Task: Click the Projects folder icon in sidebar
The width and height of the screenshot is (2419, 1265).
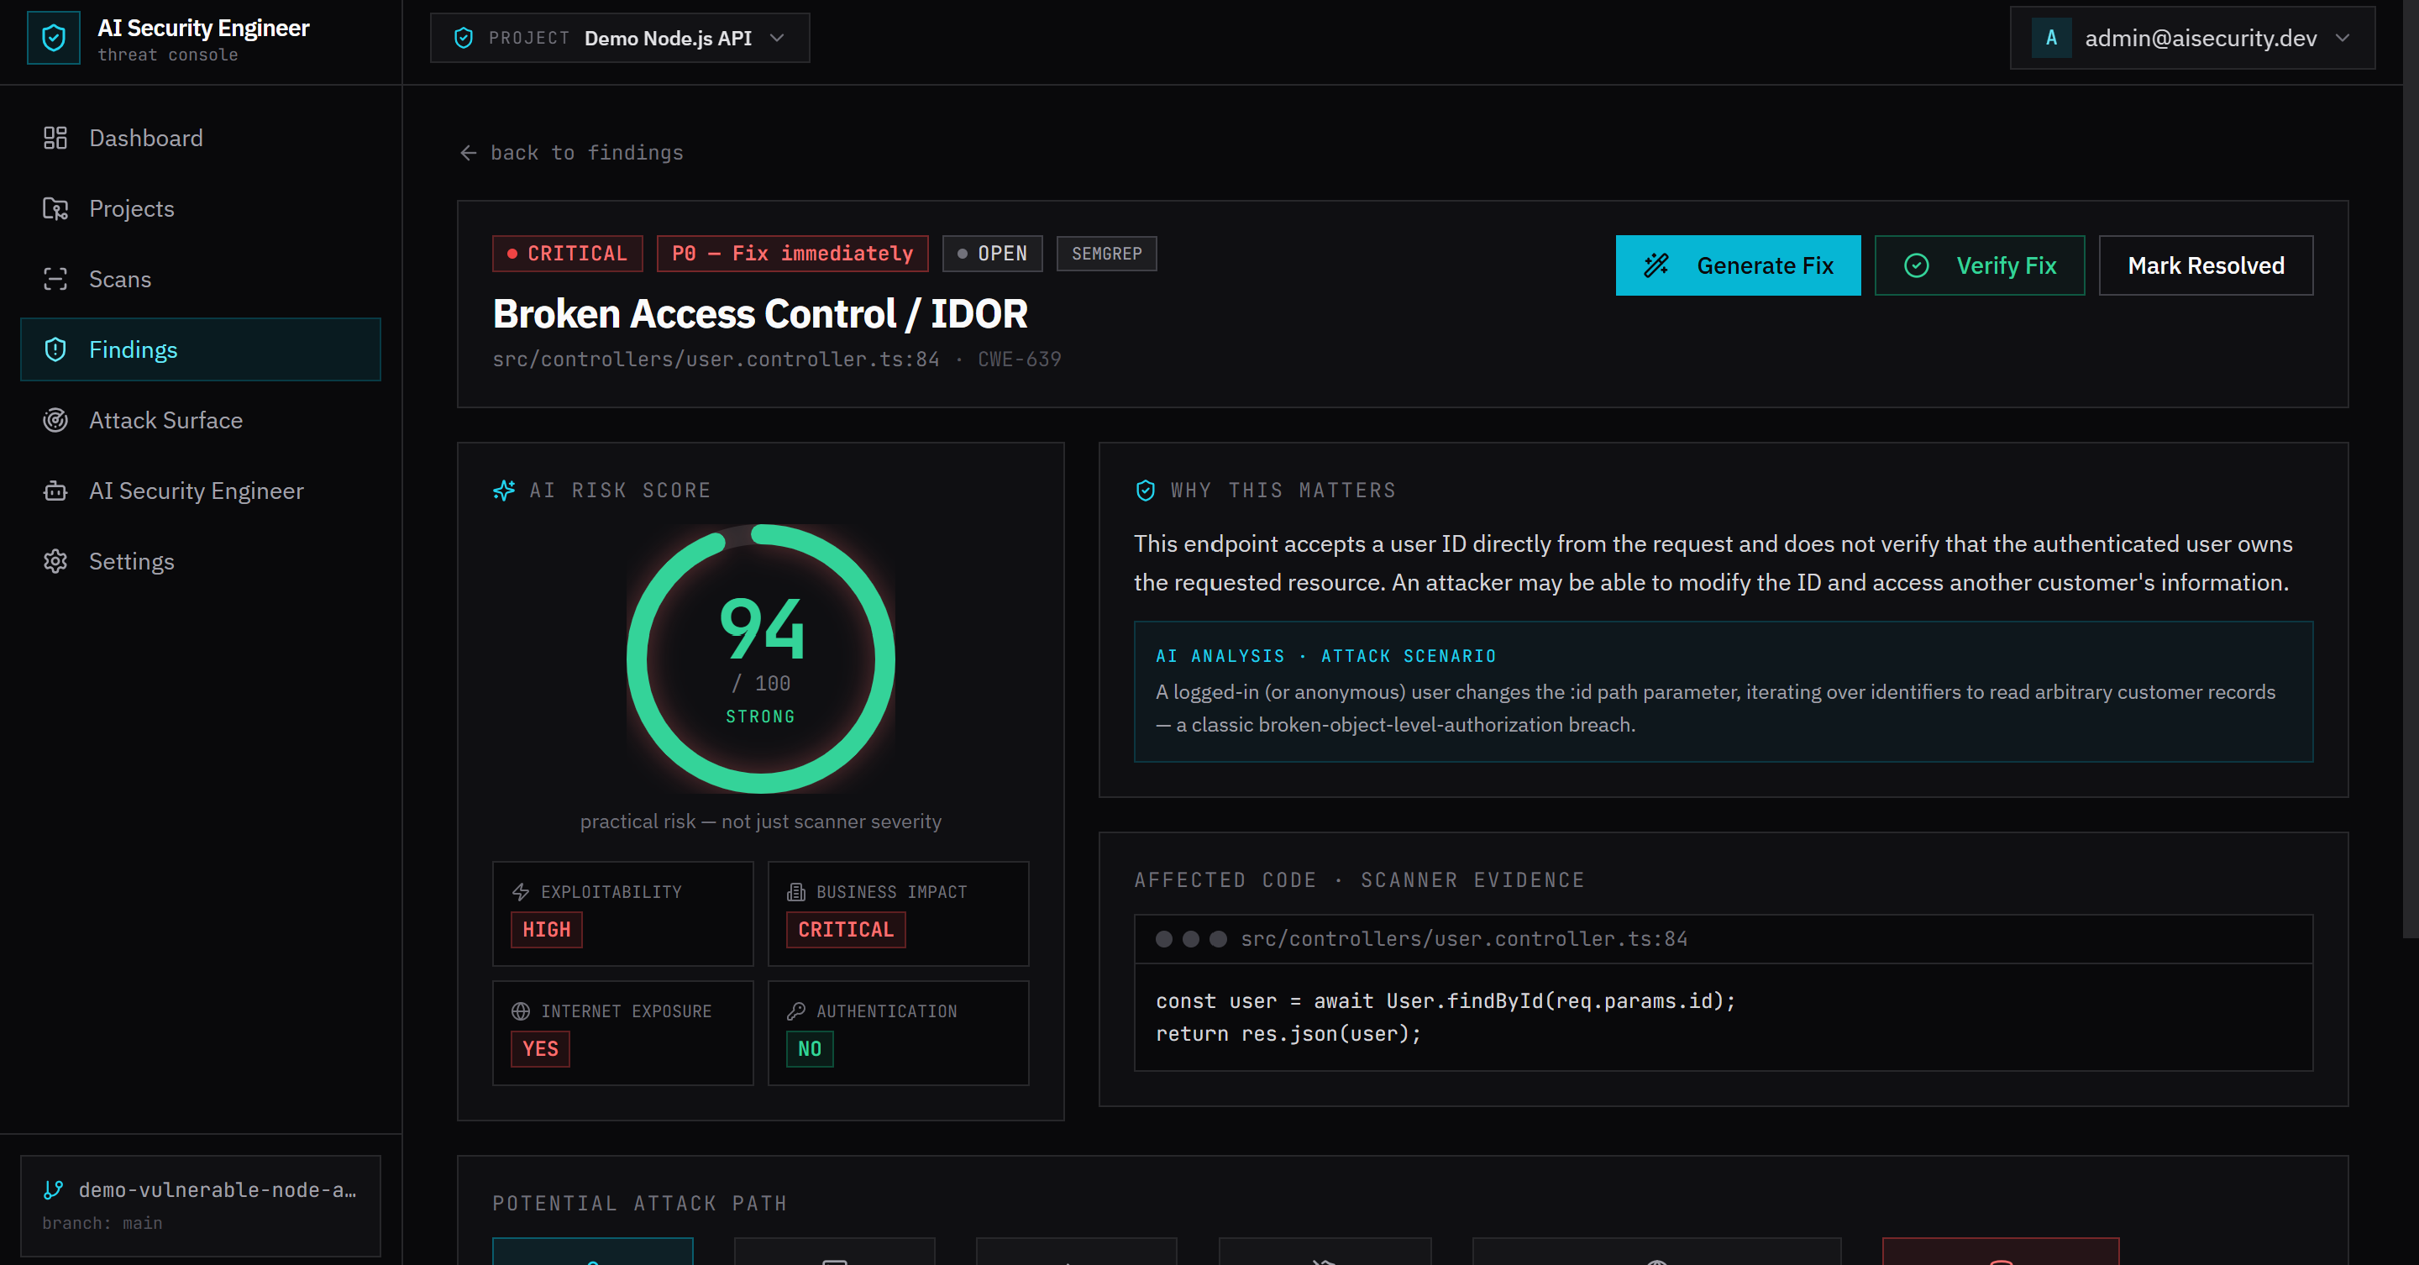Action: (55, 208)
